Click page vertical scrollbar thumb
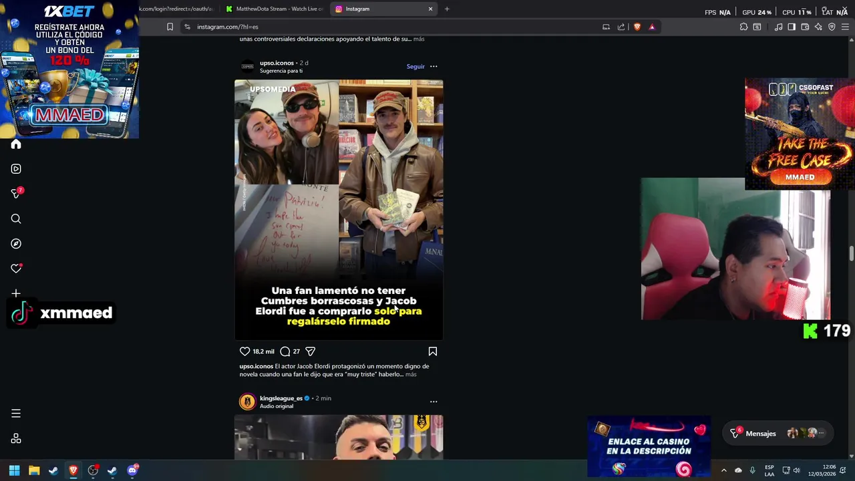855x481 pixels. 852,254
